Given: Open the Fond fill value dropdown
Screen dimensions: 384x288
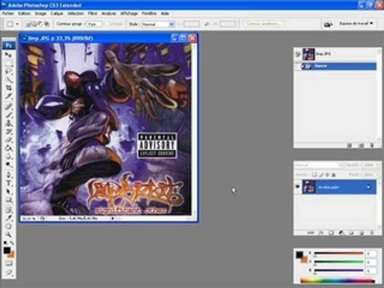Looking at the screenshot, I should coord(377,175).
